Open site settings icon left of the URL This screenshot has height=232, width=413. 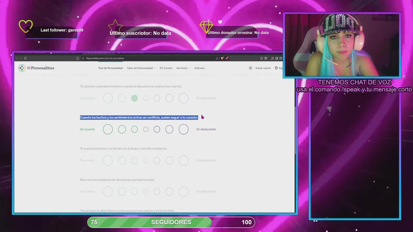83,58
